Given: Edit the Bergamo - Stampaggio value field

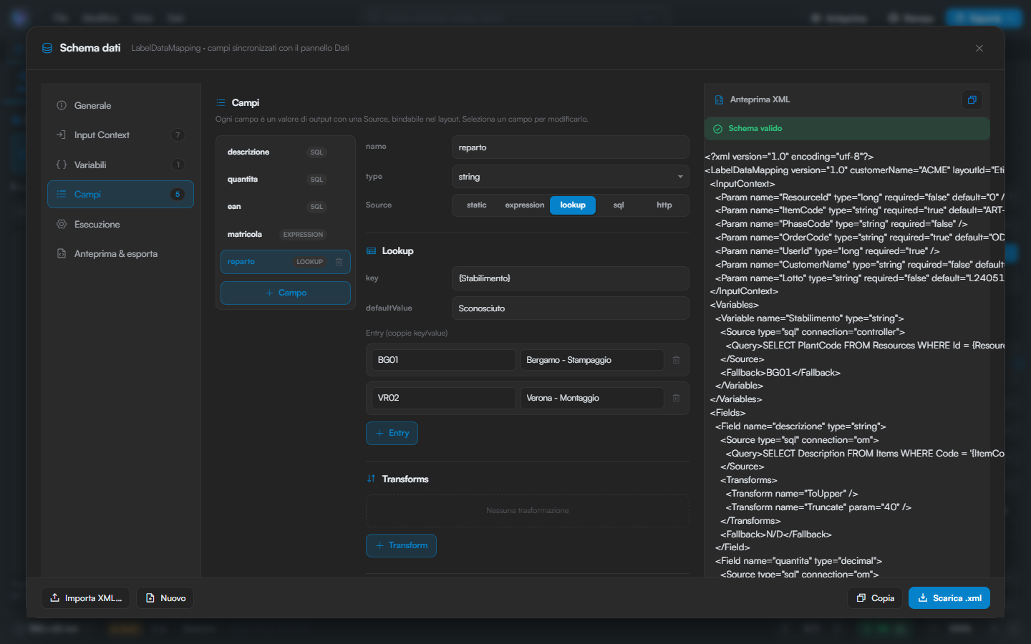Looking at the screenshot, I should (592, 360).
